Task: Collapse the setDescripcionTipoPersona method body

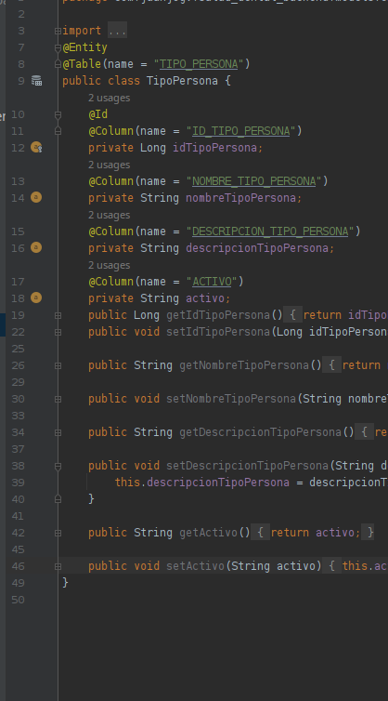Action: (x=58, y=466)
